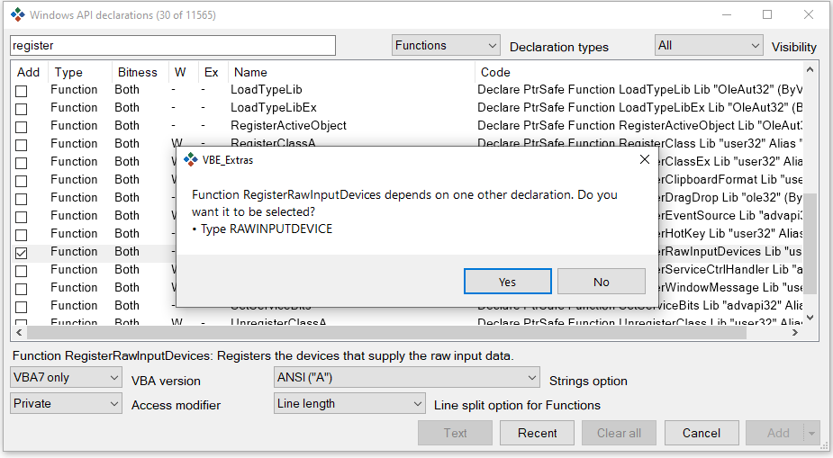The image size is (833, 458).
Task: Click the vertical scrollbar thumb
Action: (810, 242)
